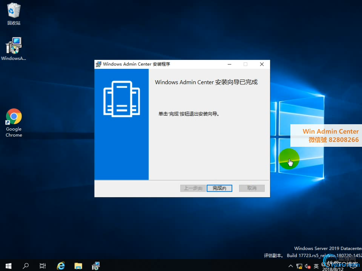The image size is (362, 271).
Task: Open File Explorer from the taskbar
Action: (x=78, y=266)
